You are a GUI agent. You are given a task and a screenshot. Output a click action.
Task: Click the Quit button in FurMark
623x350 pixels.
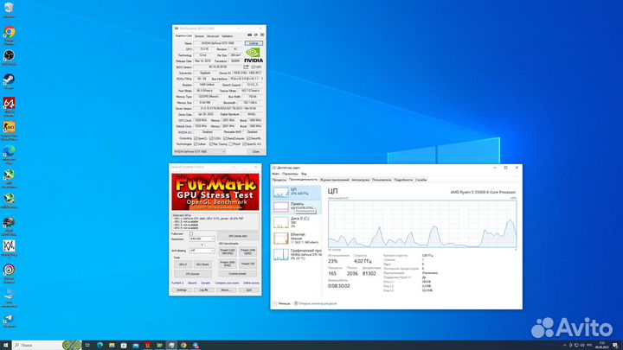248,290
